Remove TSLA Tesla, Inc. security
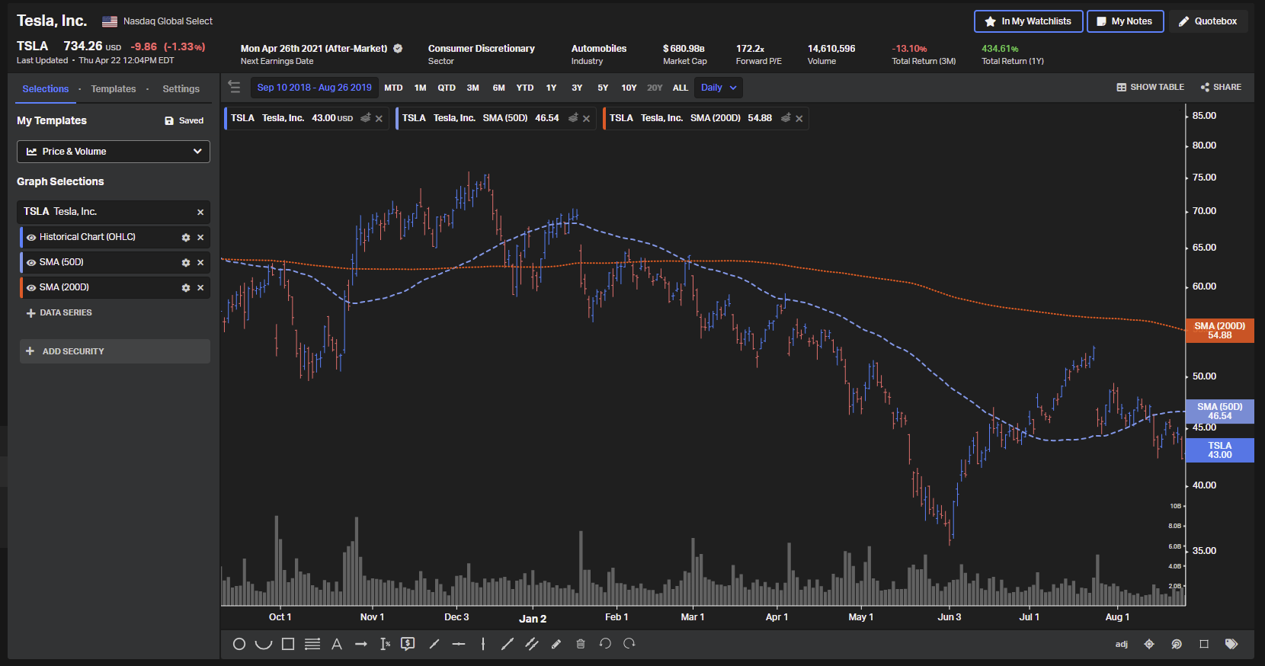 pyautogui.click(x=200, y=212)
